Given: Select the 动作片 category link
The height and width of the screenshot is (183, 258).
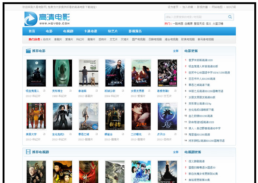Looking at the screenshot, I should [x=47, y=39].
